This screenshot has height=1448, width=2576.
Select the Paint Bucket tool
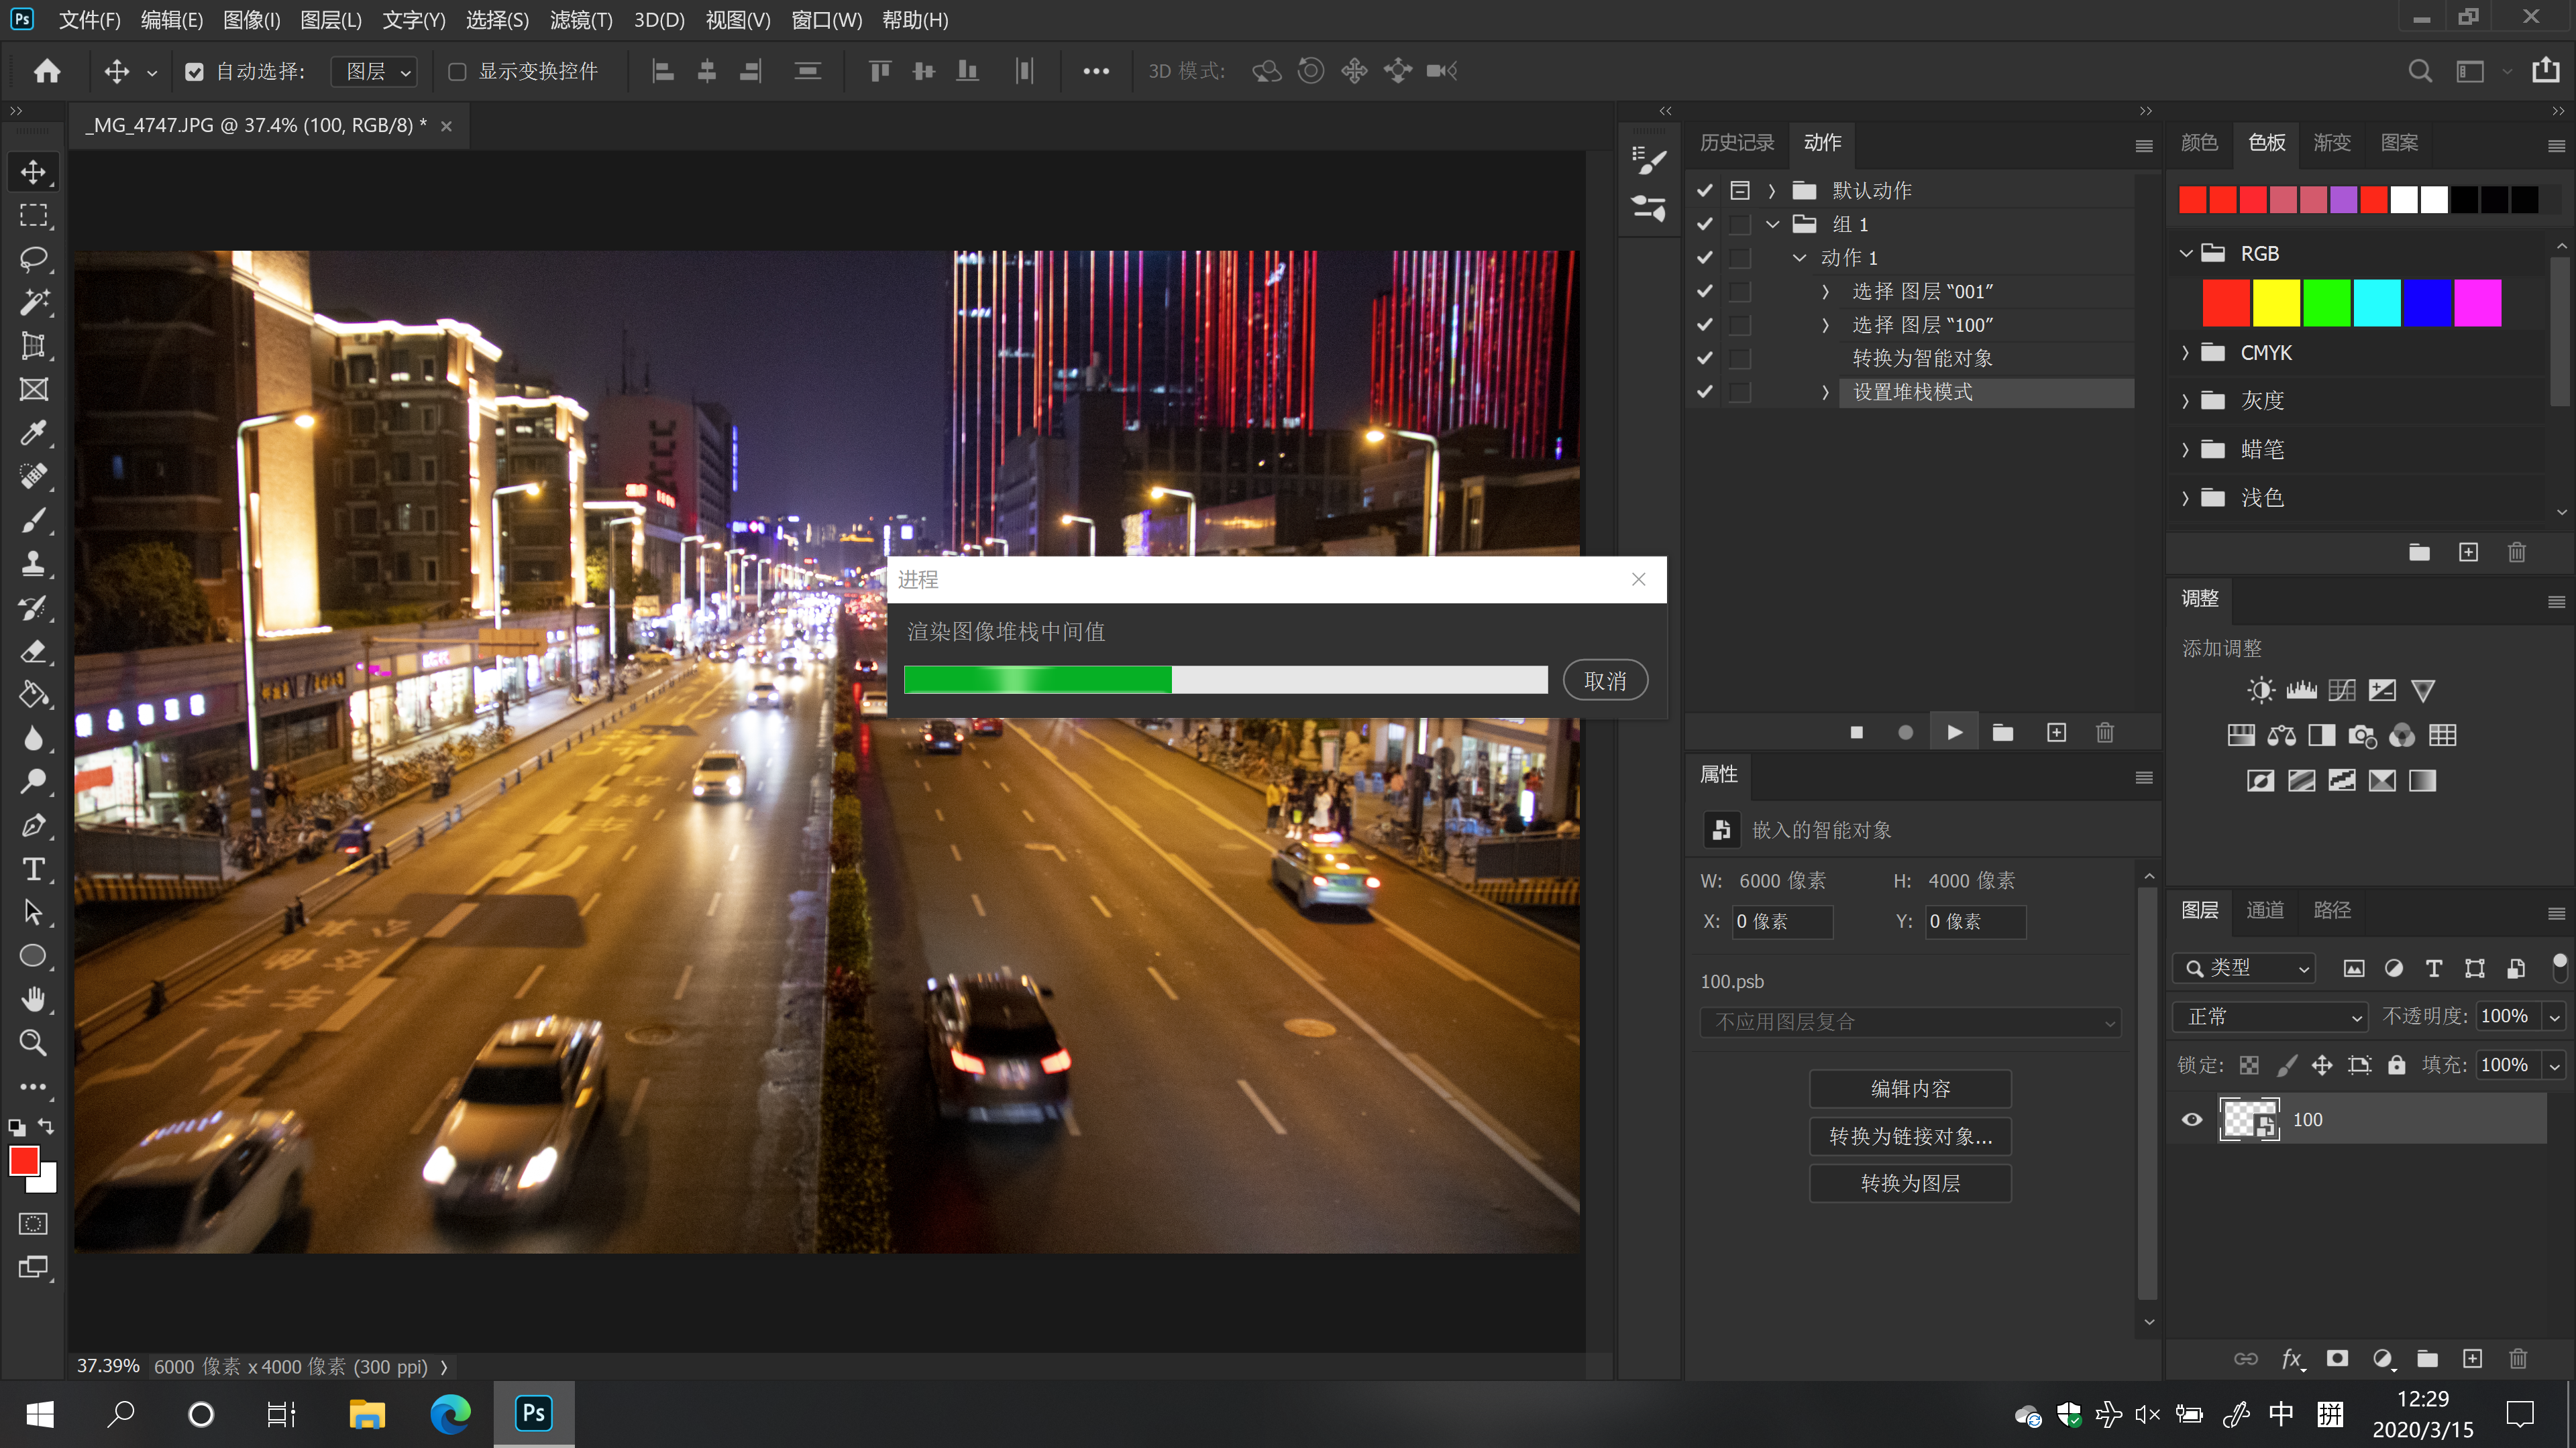(x=33, y=695)
